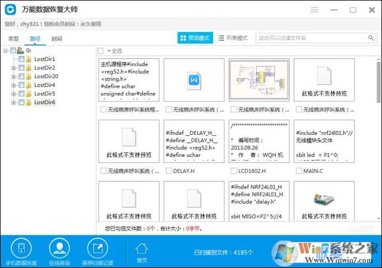Click the file name filter search field

(x=316, y=38)
